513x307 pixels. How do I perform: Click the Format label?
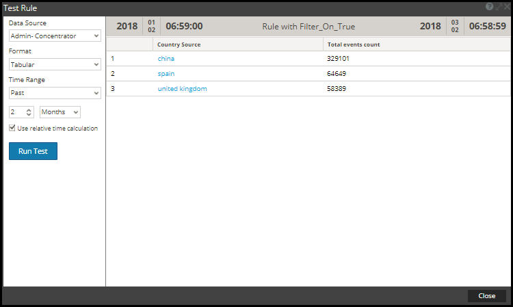point(20,51)
